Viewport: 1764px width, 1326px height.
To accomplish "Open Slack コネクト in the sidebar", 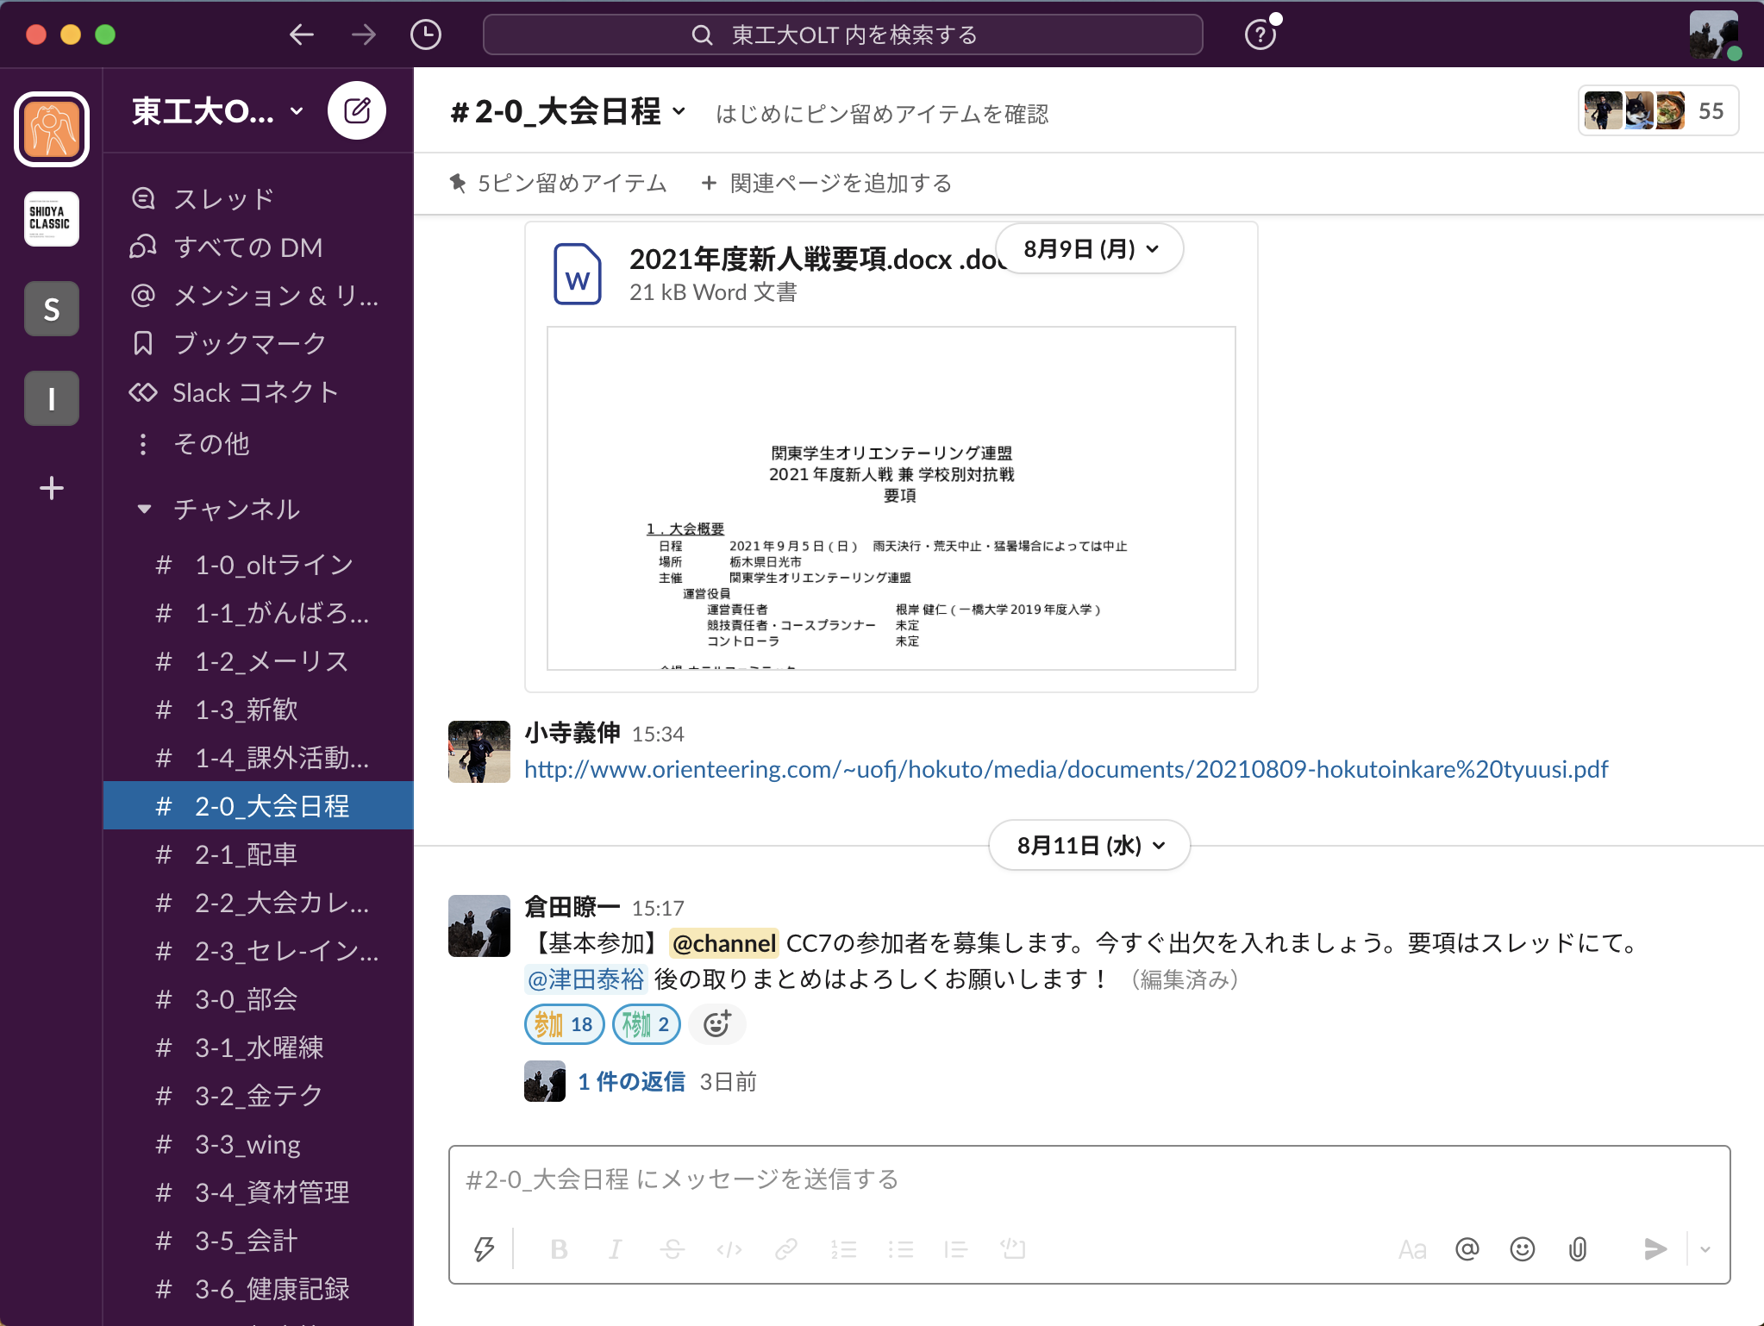I will click(259, 391).
